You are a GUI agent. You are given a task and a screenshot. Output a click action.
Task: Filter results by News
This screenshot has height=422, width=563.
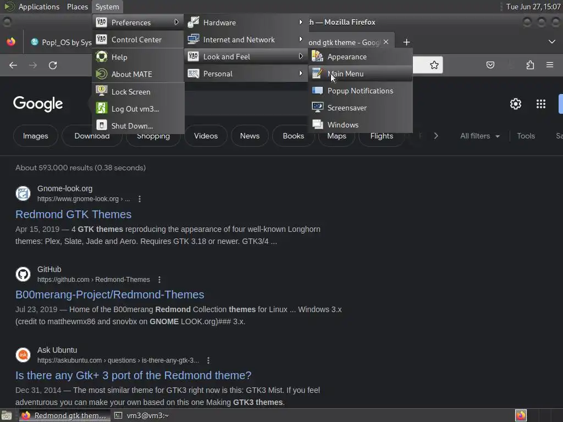(x=250, y=136)
